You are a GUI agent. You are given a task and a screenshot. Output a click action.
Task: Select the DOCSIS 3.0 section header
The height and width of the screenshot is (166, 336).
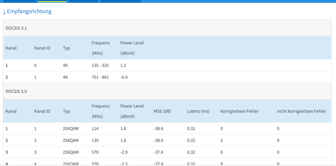point(167,91)
